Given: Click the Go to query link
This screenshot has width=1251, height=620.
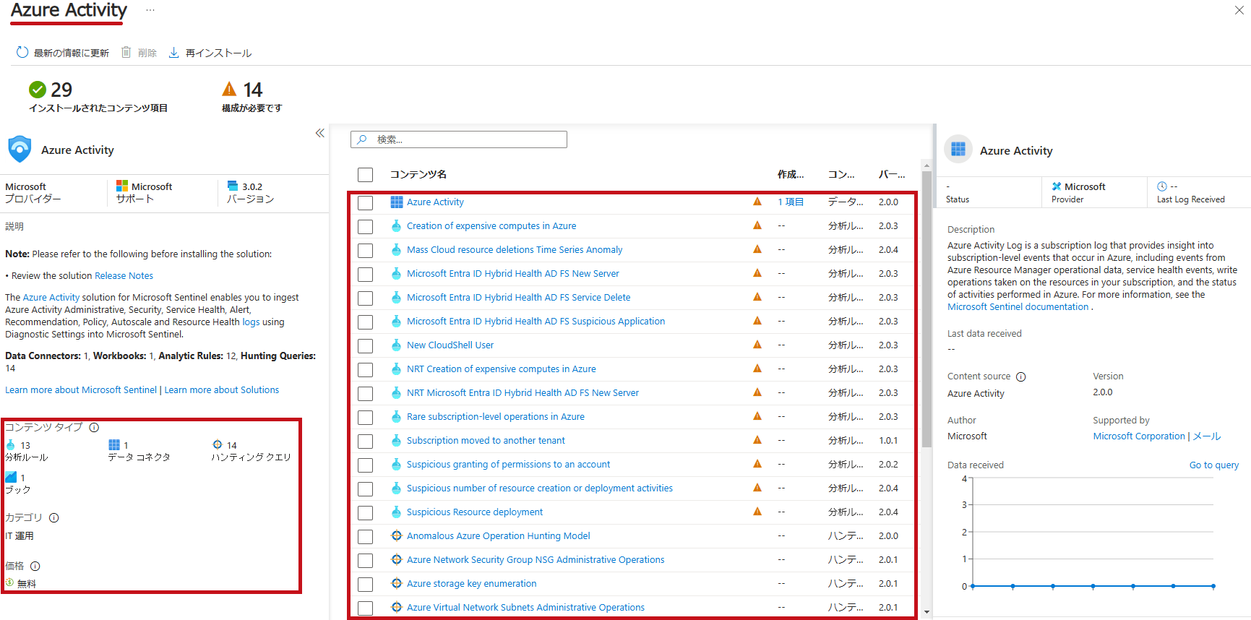Looking at the screenshot, I should pyautogui.click(x=1213, y=465).
